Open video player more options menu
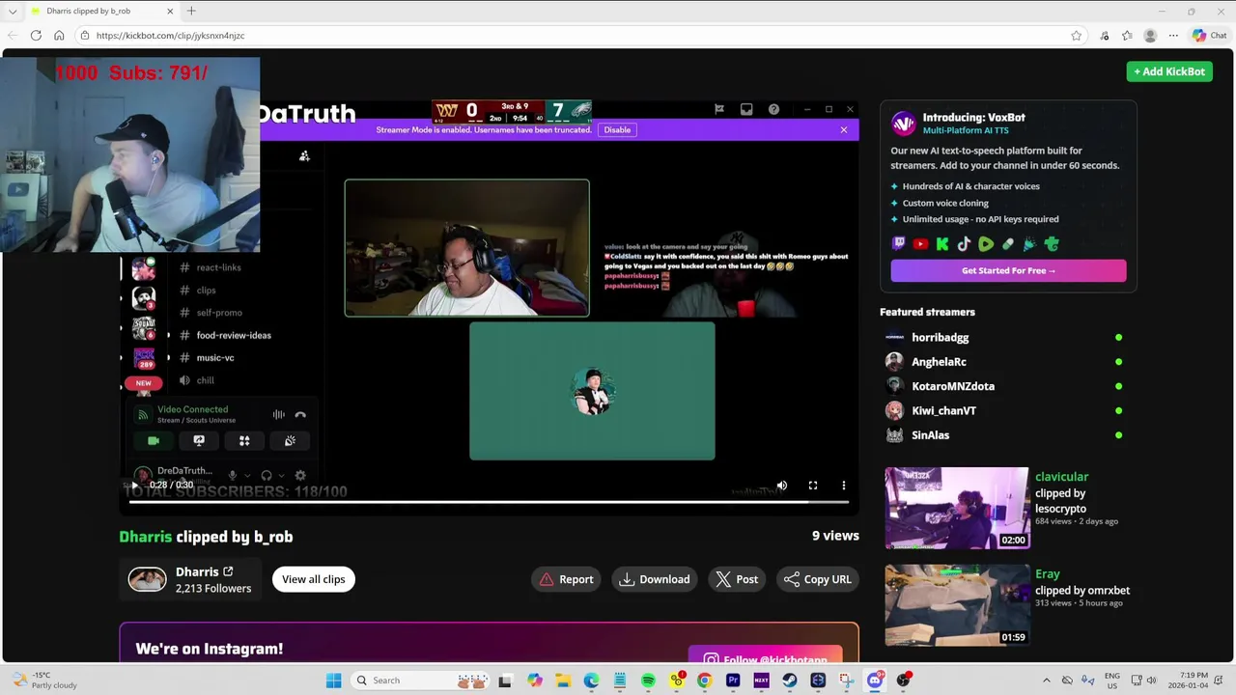The height and width of the screenshot is (695, 1236). pos(843,486)
